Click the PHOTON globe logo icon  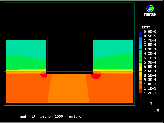(150, 8)
